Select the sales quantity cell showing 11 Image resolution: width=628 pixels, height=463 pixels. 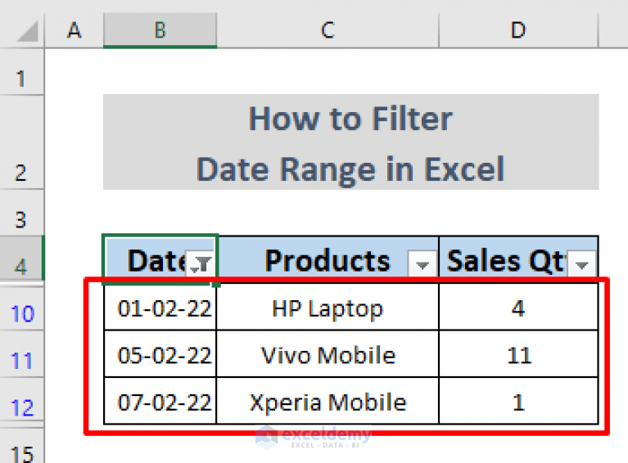click(518, 353)
